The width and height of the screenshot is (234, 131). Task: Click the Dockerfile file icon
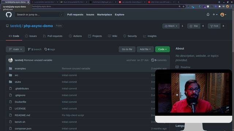(x=11, y=102)
